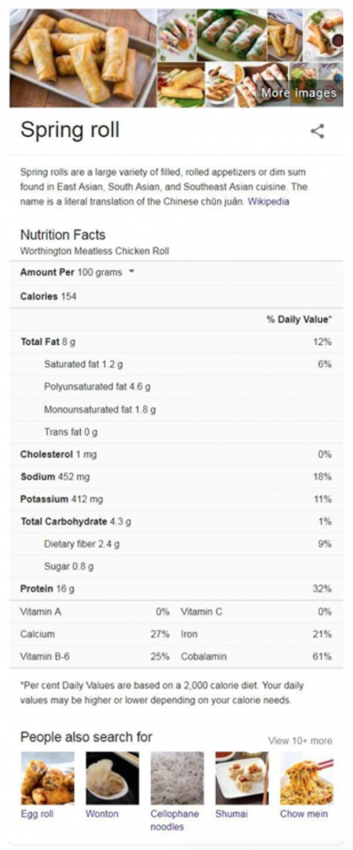Image resolution: width=353 pixels, height=850 pixels.
Task: Click the People also search for heading
Action: 86,737
